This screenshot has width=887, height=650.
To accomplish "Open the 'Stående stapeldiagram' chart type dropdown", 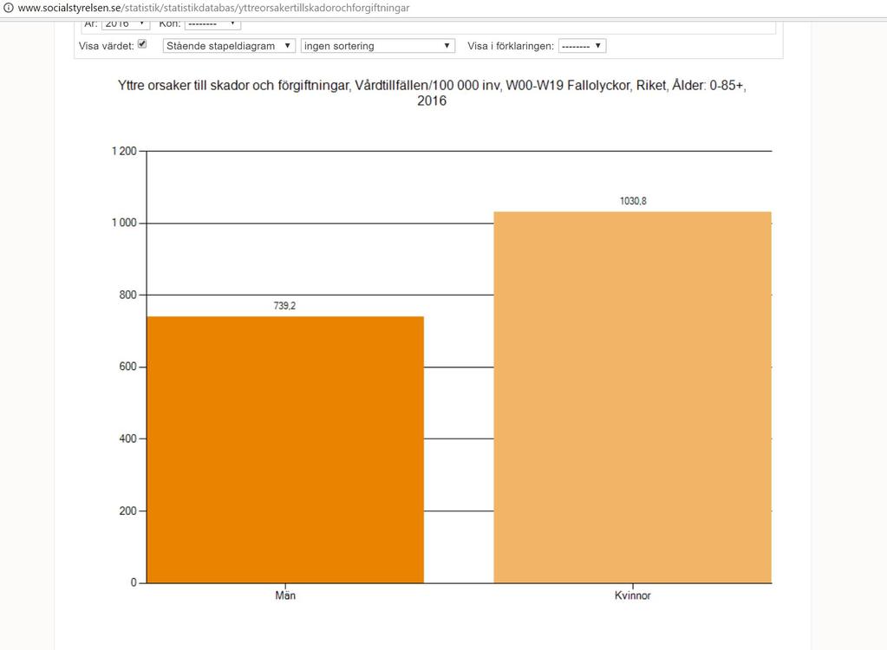I will point(229,46).
